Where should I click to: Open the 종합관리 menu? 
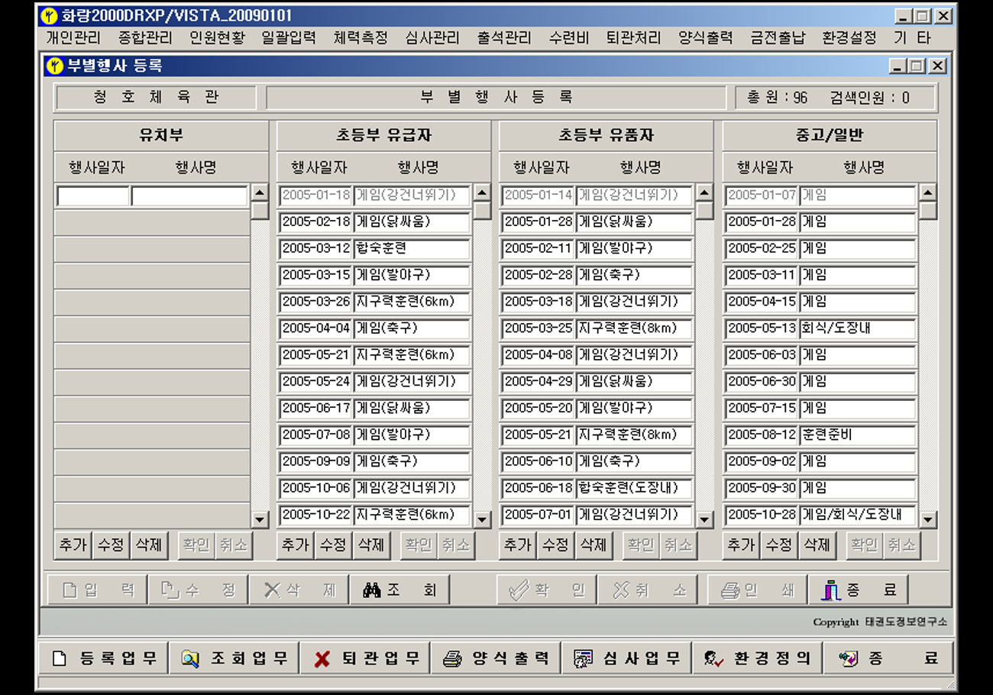[x=145, y=37]
